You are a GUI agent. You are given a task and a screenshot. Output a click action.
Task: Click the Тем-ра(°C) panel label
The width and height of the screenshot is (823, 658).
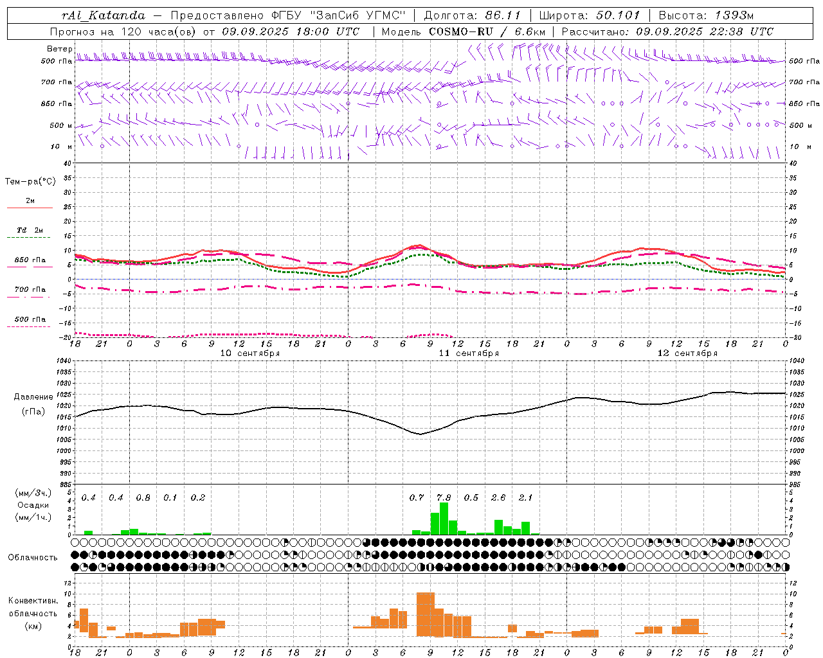pos(30,182)
